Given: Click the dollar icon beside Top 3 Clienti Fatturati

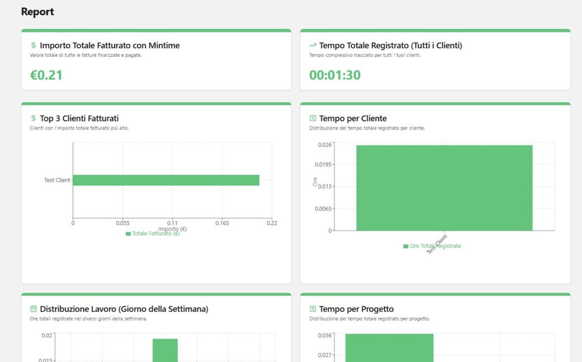Looking at the screenshot, I should pyautogui.click(x=34, y=118).
